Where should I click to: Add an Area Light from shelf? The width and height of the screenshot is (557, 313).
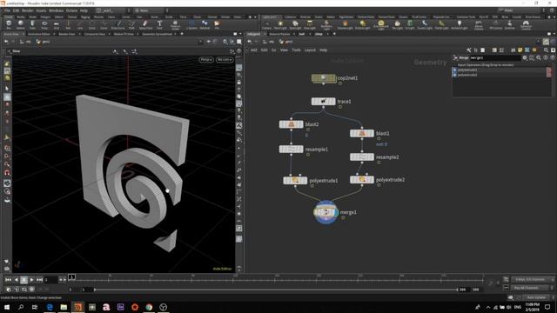coord(310,25)
